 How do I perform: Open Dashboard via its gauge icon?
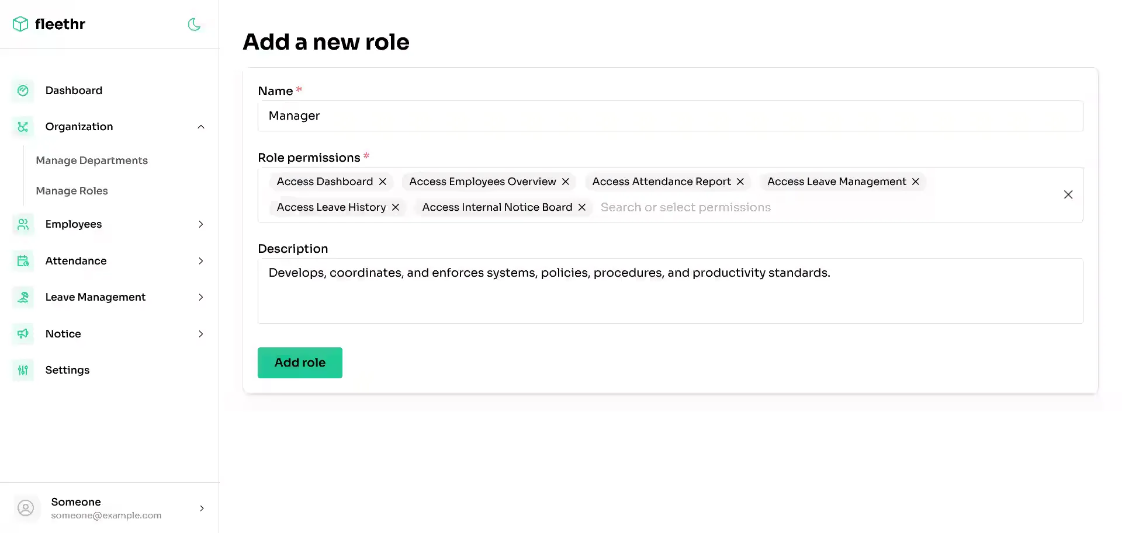[23, 90]
